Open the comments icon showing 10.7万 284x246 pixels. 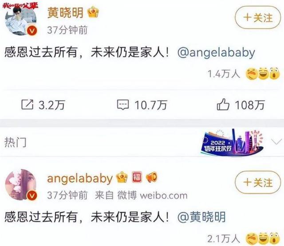pos(123,105)
